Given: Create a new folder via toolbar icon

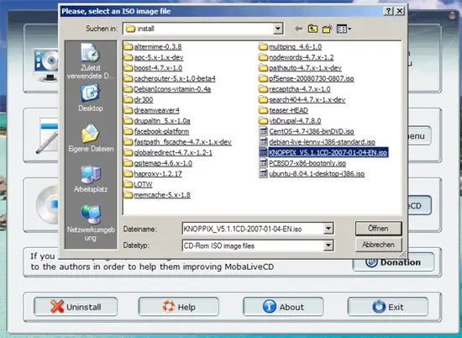Looking at the screenshot, I should 328,29.
